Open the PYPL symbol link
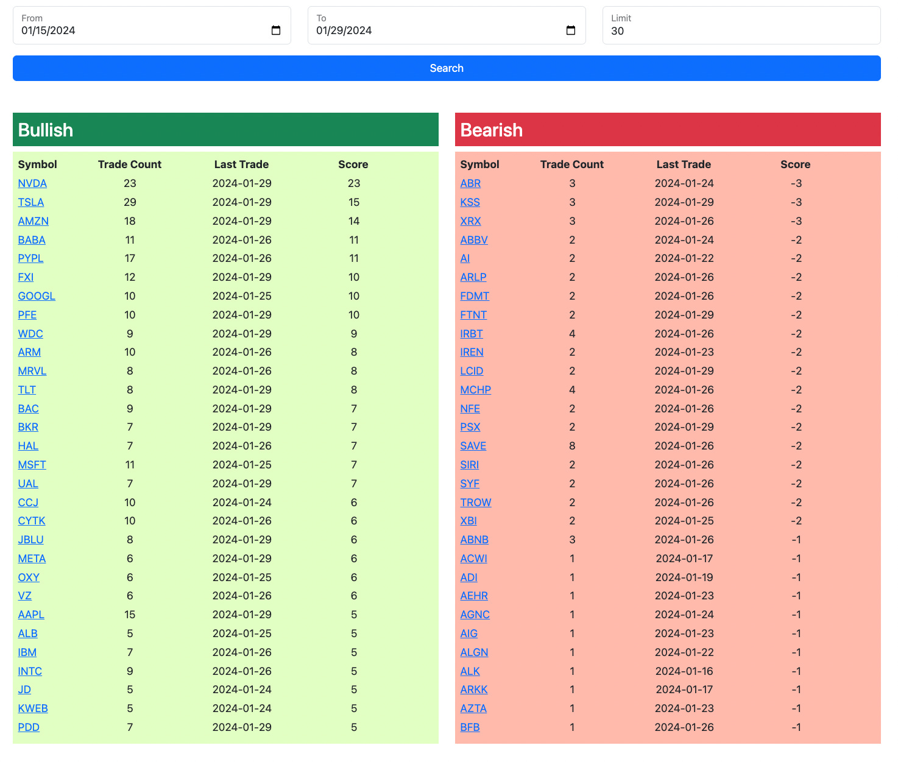The height and width of the screenshot is (762, 898). (x=30, y=258)
